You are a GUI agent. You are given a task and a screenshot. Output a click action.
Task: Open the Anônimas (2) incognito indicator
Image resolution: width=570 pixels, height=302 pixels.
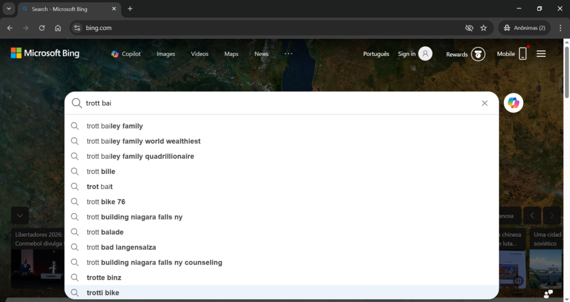pos(524,28)
